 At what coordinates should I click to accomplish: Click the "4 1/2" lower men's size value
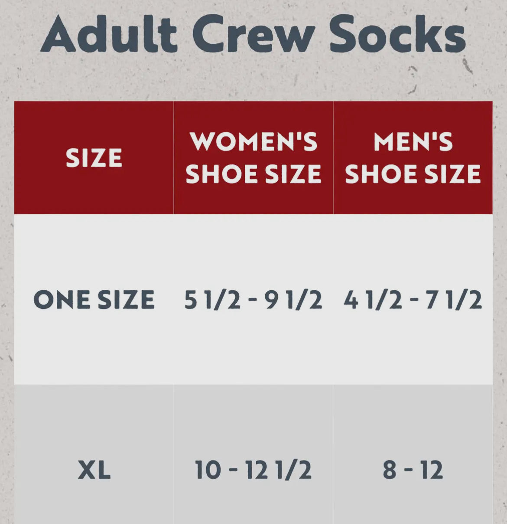point(373,300)
